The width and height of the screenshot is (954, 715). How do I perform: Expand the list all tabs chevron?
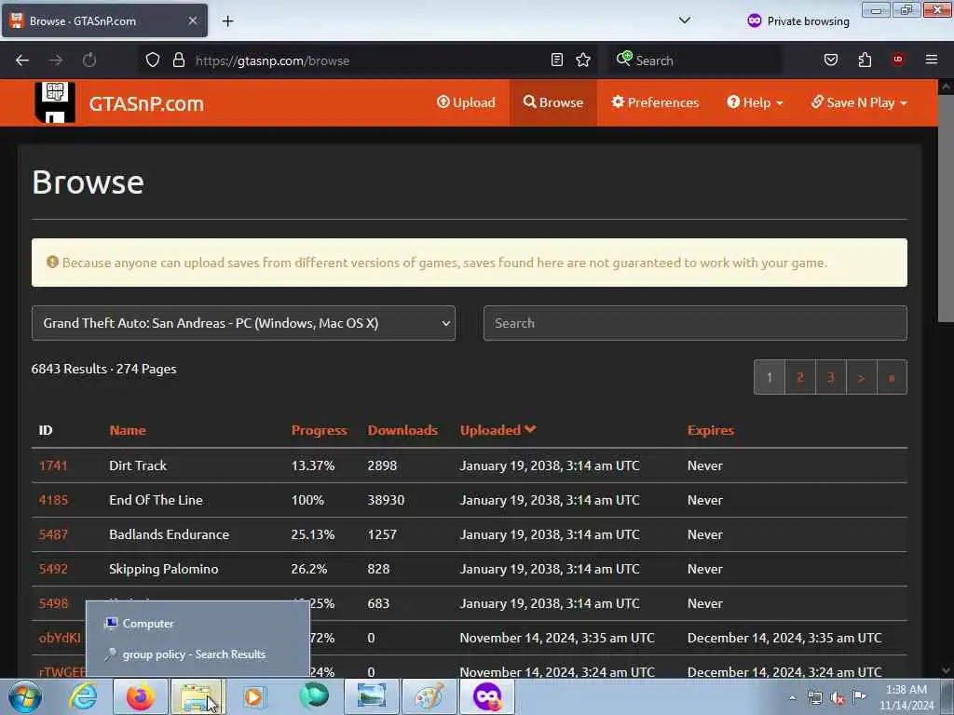pyautogui.click(x=685, y=20)
